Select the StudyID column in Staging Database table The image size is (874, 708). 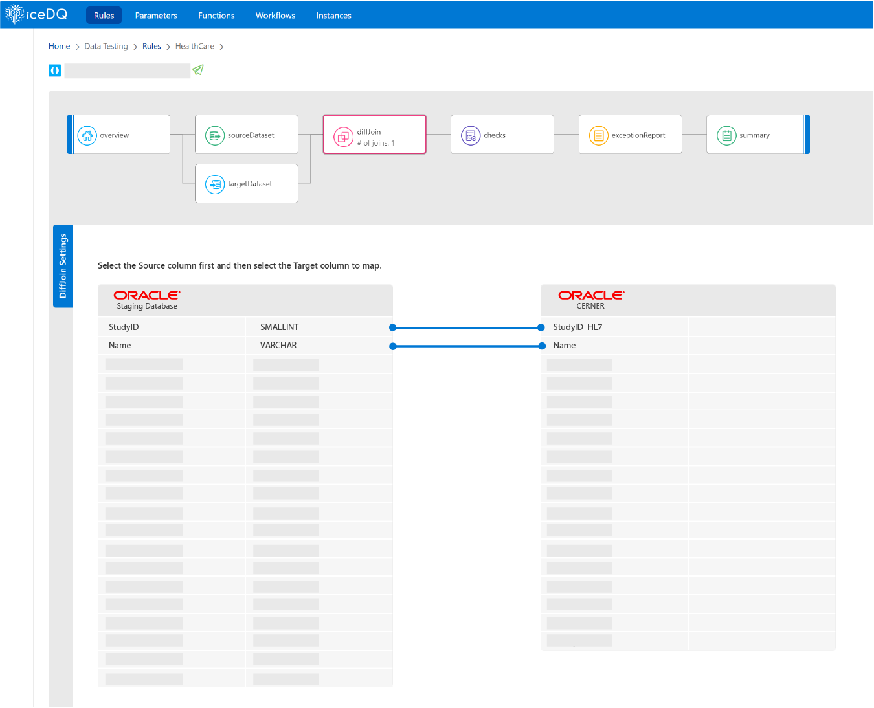coord(124,326)
